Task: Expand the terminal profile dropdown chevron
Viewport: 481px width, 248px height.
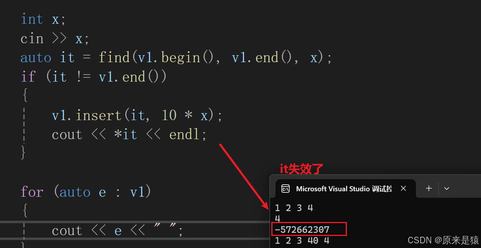Action: click(x=447, y=189)
